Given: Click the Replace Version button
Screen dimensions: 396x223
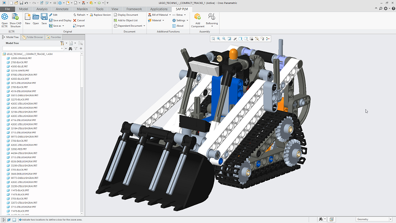Looking at the screenshot, I should (x=100, y=15).
